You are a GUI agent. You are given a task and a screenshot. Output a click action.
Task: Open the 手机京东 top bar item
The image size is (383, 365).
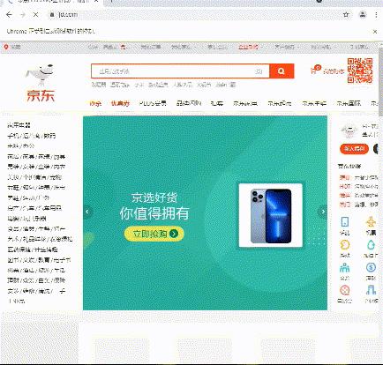[x=359, y=47]
